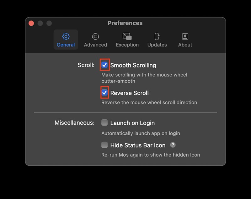Click the Reverse Scroll label text
This screenshot has width=251, height=199.
point(129,93)
